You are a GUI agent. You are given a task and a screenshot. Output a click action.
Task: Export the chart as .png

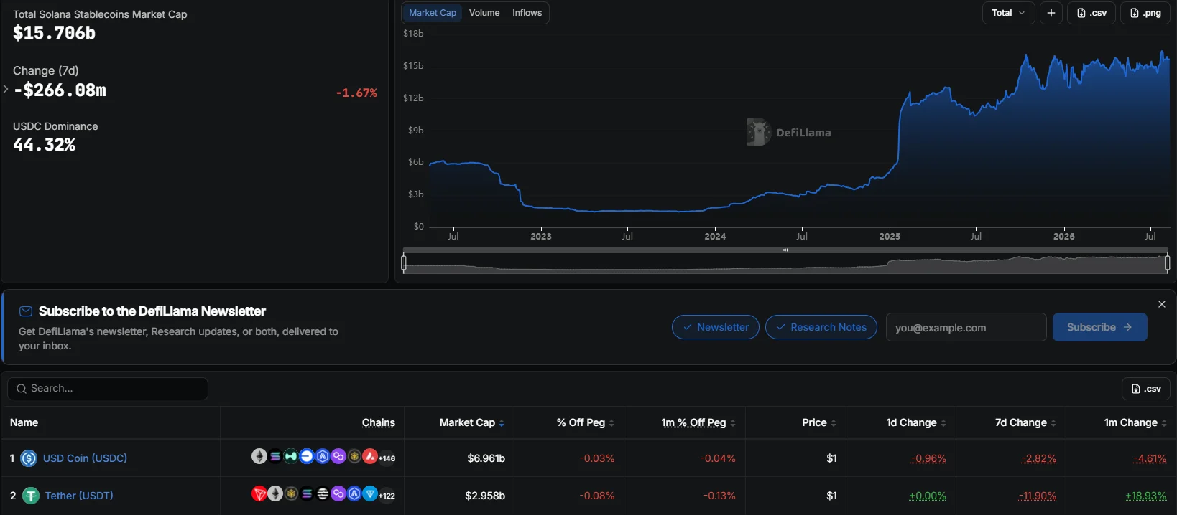coord(1145,13)
